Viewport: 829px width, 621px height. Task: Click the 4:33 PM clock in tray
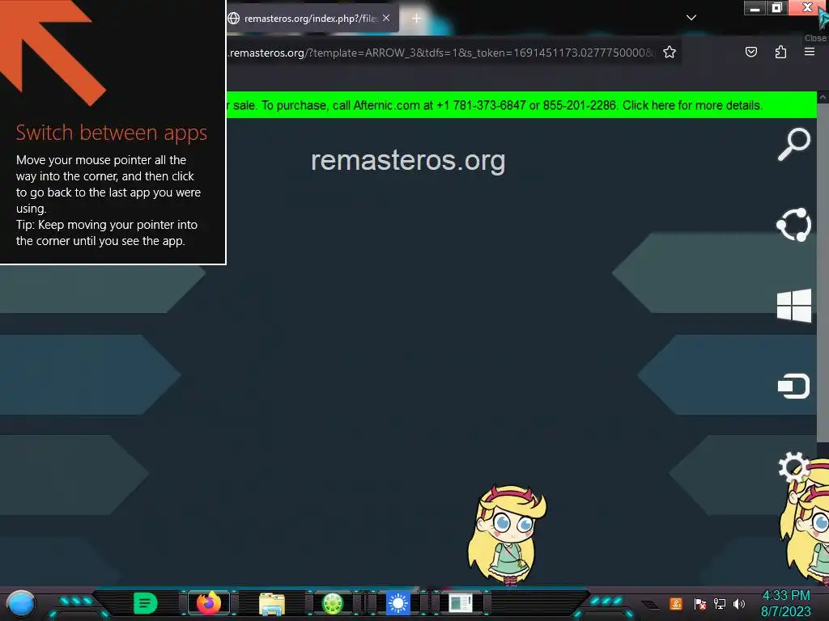click(x=786, y=596)
